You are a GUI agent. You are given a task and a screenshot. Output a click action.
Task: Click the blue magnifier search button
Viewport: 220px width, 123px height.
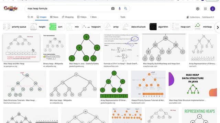click(125, 9)
